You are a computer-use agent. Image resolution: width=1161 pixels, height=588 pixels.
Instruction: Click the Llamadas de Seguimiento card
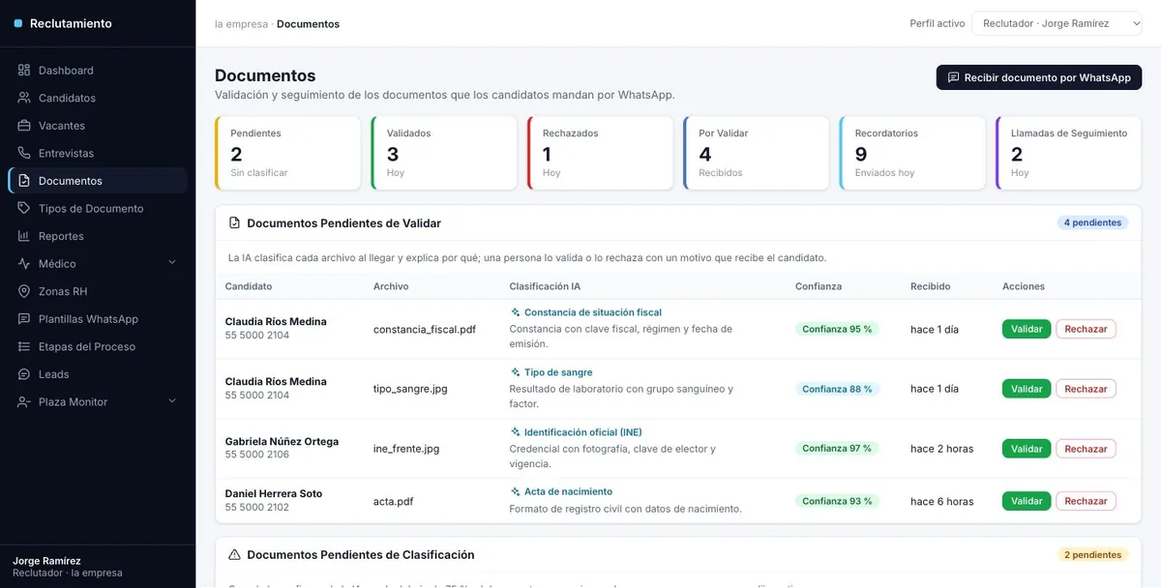coord(1069,153)
